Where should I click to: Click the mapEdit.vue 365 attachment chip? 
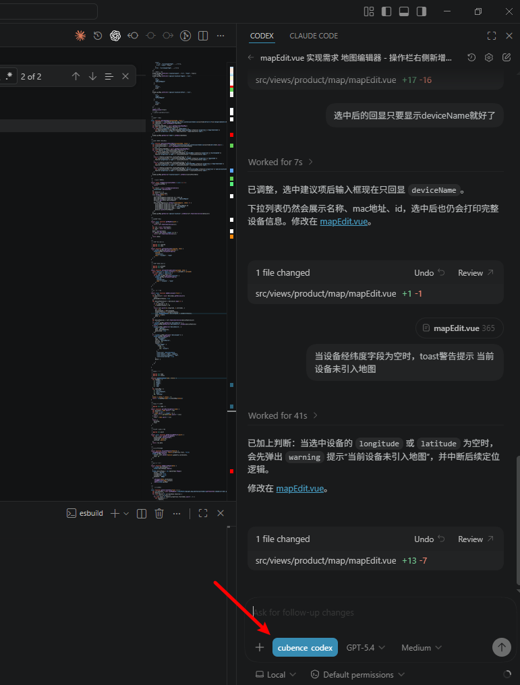pos(459,328)
